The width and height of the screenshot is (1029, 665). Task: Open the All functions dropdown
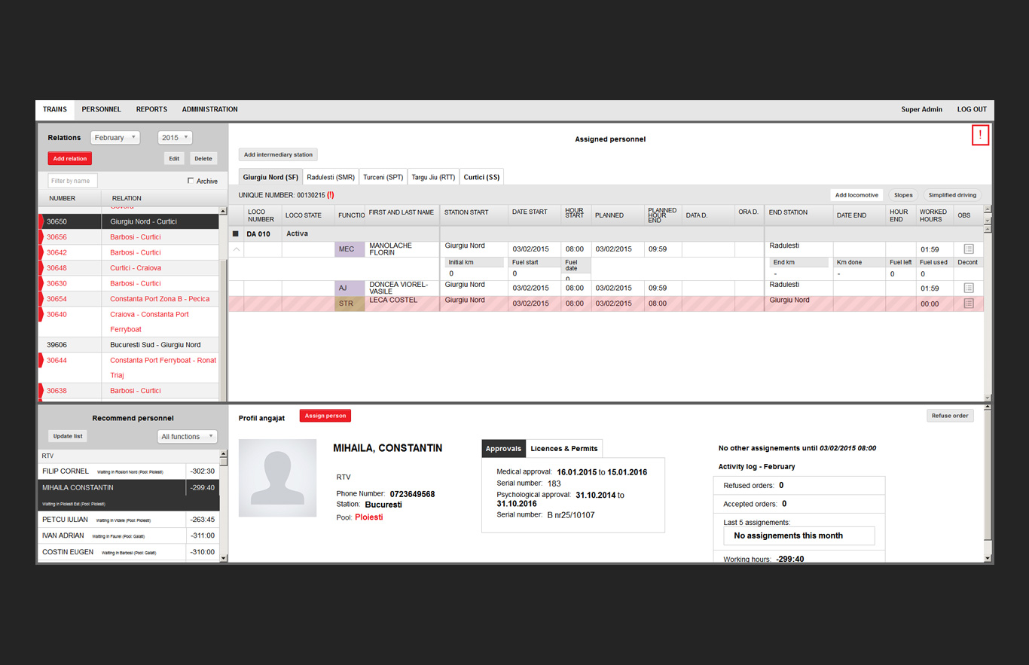pyautogui.click(x=188, y=436)
